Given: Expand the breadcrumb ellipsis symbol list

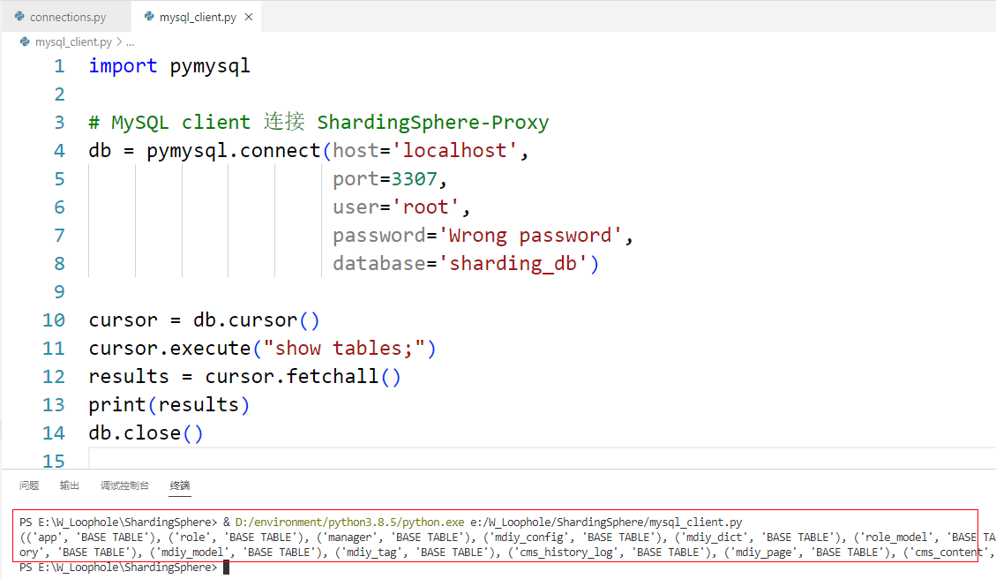Looking at the screenshot, I should click(130, 41).
